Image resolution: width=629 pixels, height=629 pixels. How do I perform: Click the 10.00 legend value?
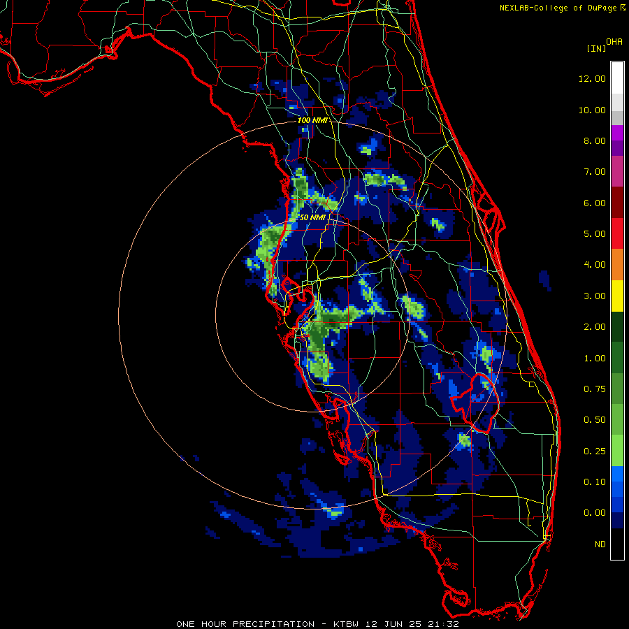tap(592, 110)
